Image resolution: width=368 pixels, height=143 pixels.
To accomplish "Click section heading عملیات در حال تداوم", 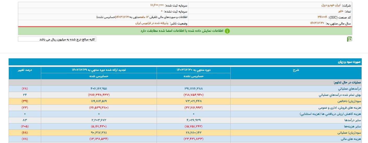I will pyautogui.click(x=347, y=82).
